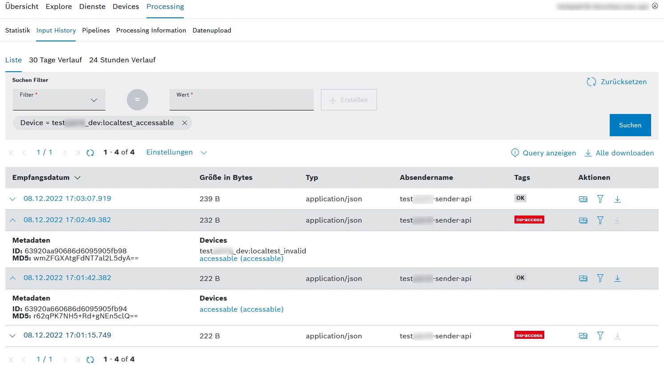The height and width of the screenshot is (370, 664).
Task: Click the download icon for 17:03:07.919 row
Action: pyautogui.click(x=617, y=199)
